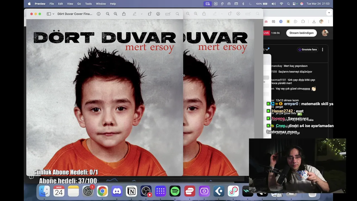
Task: Rotate the image in front Preview window
Action: (x=150, y=14)
